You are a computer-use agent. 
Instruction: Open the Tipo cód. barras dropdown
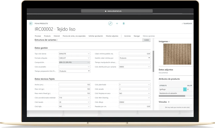89,54
